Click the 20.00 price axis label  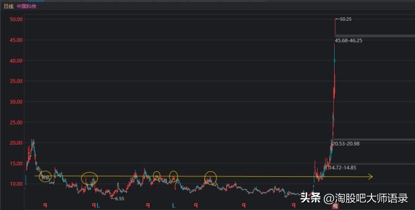(16, 143)
